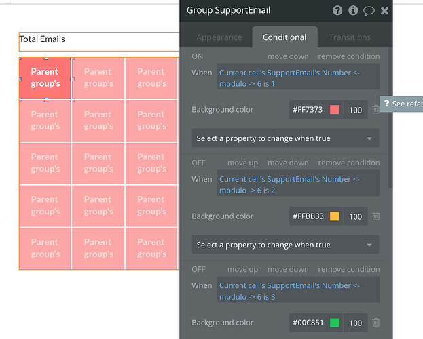Toggle the first condition's ON state
423x339 pixels.
tap(198, 56)
